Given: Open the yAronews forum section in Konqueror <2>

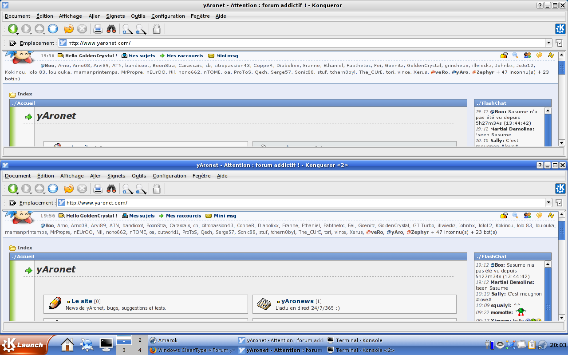Looking at the screenshot, I should pos(297,301).
